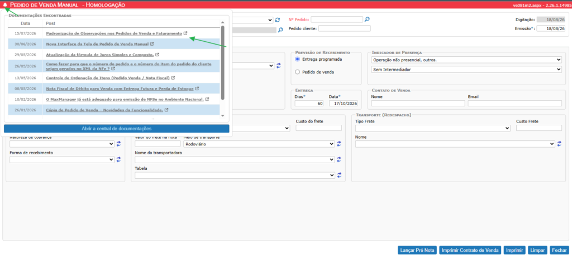Expand the Tabela dropdown
572x264 pixels.
[235, 175]
